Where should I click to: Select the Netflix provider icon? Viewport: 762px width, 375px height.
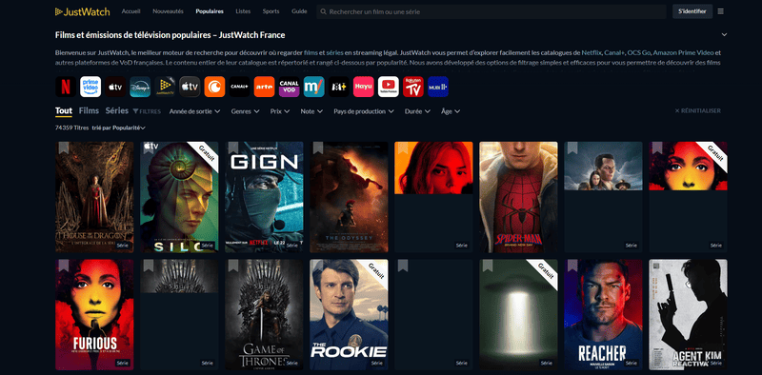(x=66, y=87)
